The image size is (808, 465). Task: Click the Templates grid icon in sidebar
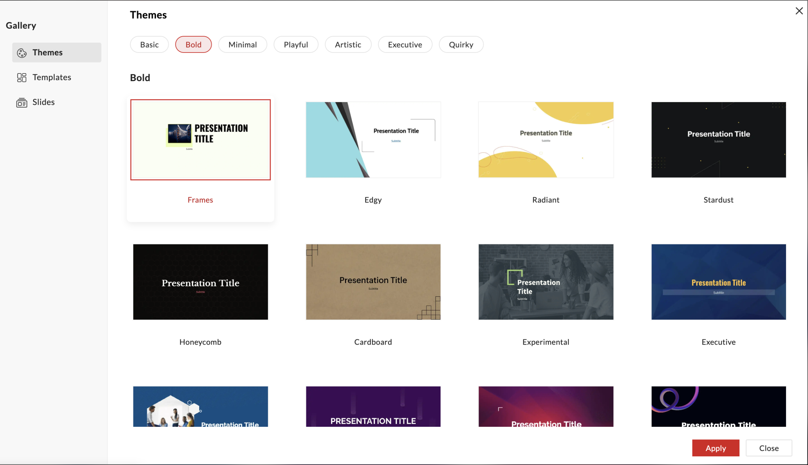pyautogui.click(x=22, y=77)
